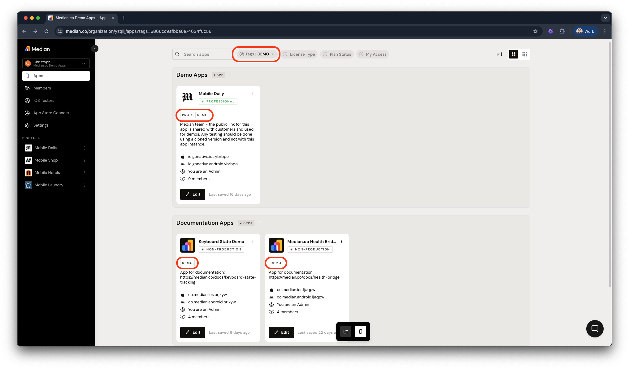Open a new browser tab
This screenshot has height=369, width=629.
click(x=124, y=18)
